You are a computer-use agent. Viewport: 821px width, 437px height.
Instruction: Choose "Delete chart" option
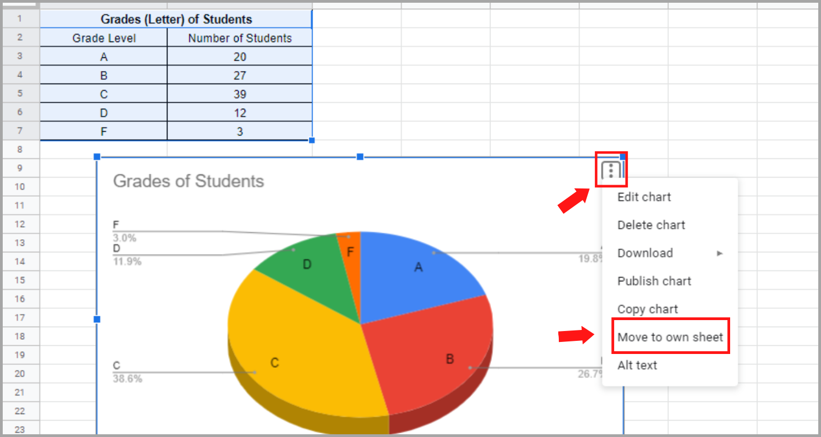(x=651, y=225)
